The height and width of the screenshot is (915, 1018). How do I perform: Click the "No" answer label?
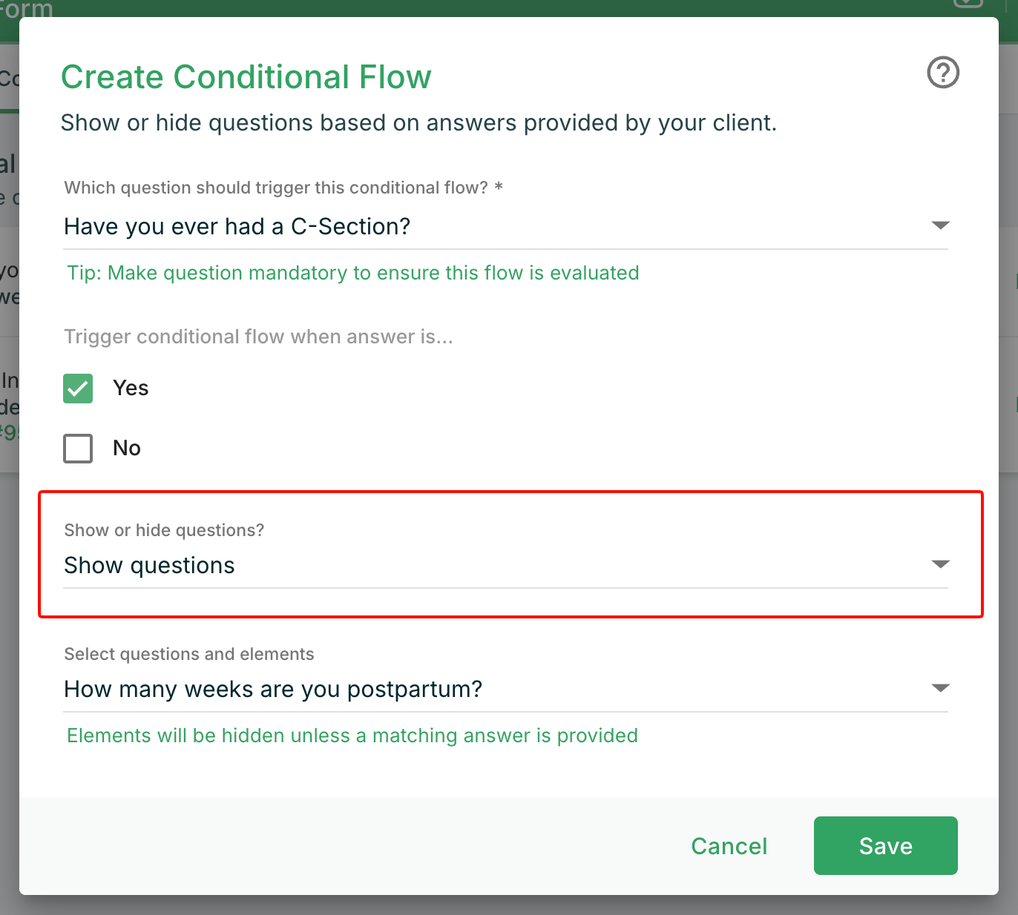127,448
